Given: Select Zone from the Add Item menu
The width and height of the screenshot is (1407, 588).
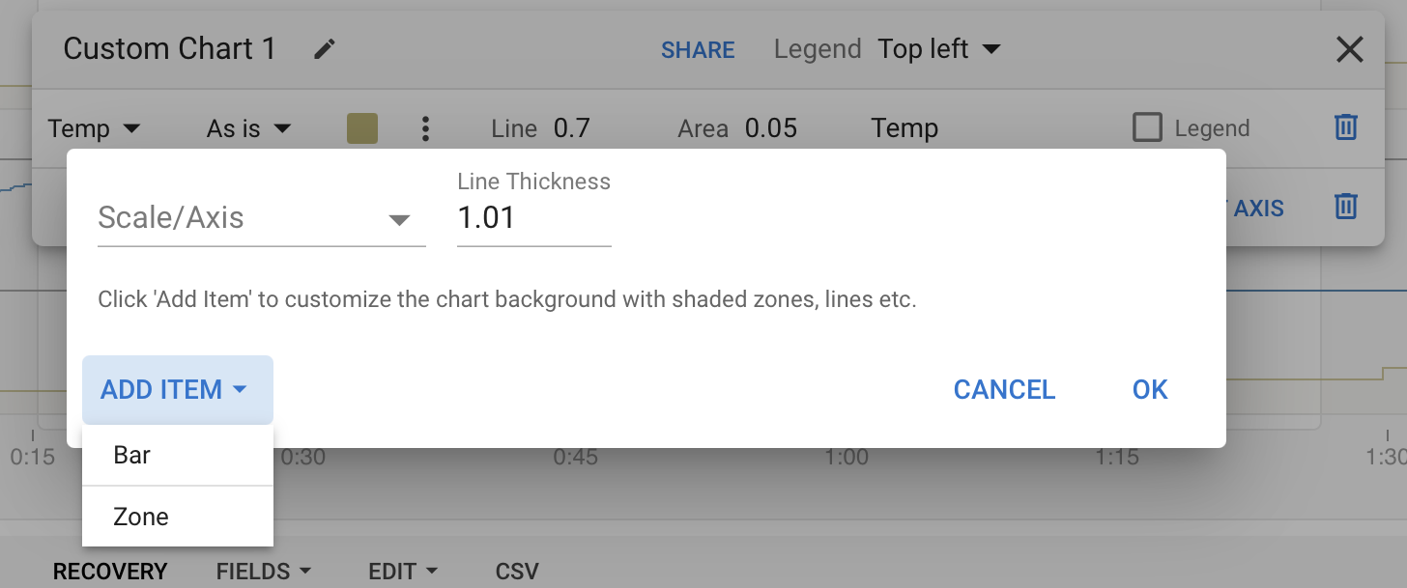Looking at the screenshot, I should click(x=141, y=517).
